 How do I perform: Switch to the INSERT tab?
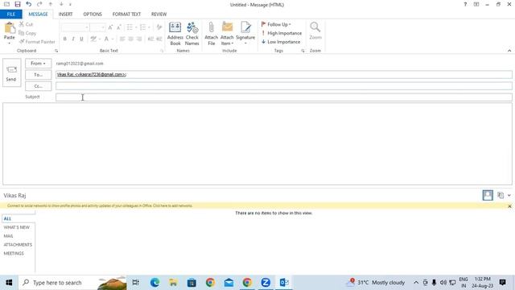tap(65, 14)
